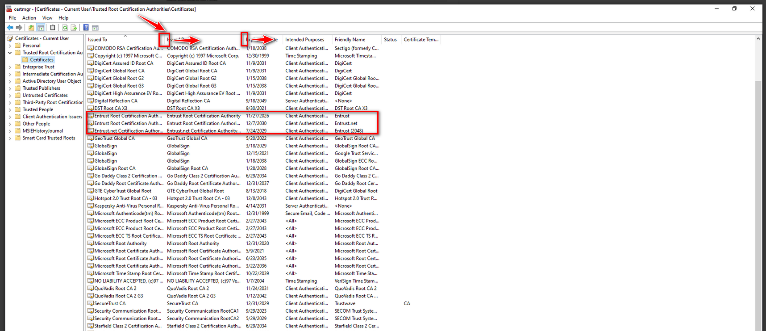The width and height of the screenshot is (766, 331).
Task: Expand the Personal tree node
Action: coord(10,46)
